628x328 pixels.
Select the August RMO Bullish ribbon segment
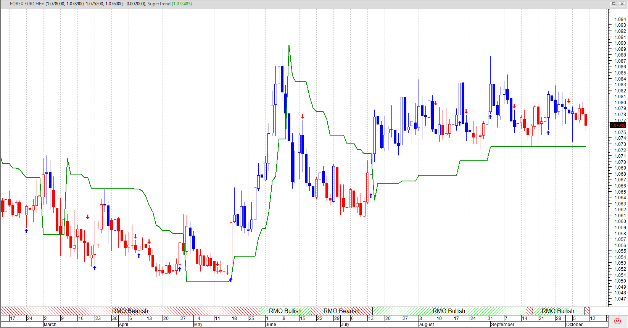click(x=449, y=311)
